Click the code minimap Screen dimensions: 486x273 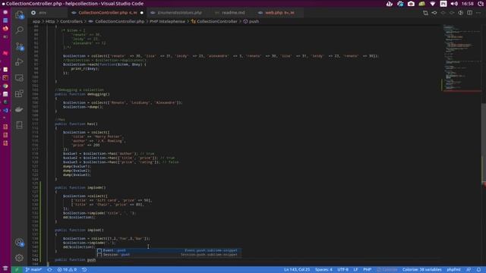(x=462, y=59)
